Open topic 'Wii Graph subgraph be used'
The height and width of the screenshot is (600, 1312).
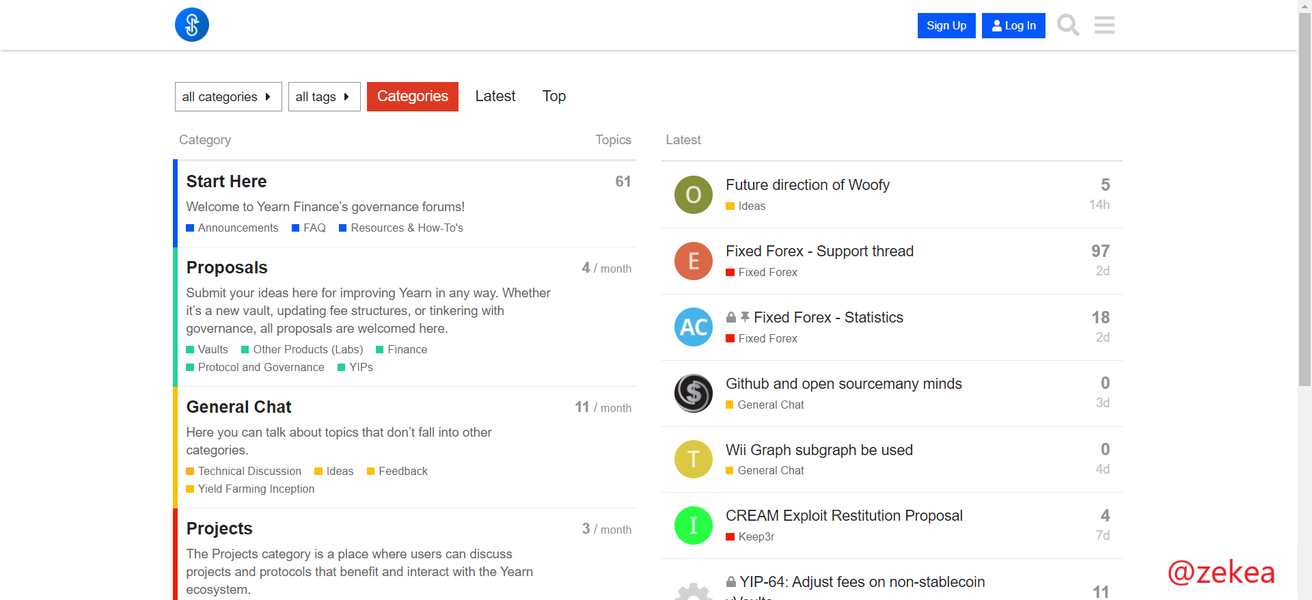click(x=819, y=450)
